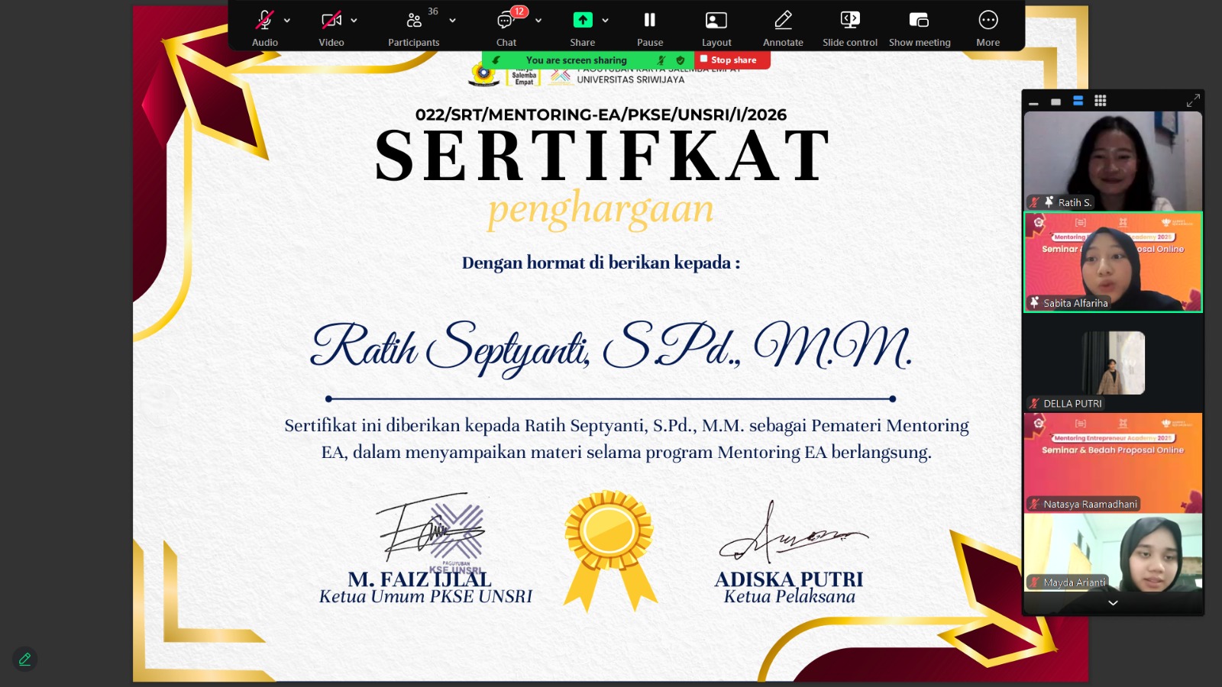Click the lightning icon in green sharing bar
Screen dimensions: 1222x687
pyautogui.click(x=496, y=60)
